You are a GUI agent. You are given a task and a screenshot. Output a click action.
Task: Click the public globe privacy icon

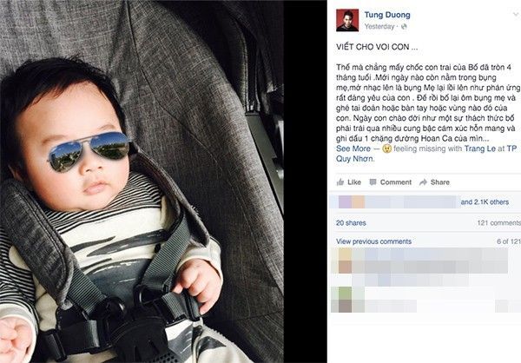tap(404, 27)
